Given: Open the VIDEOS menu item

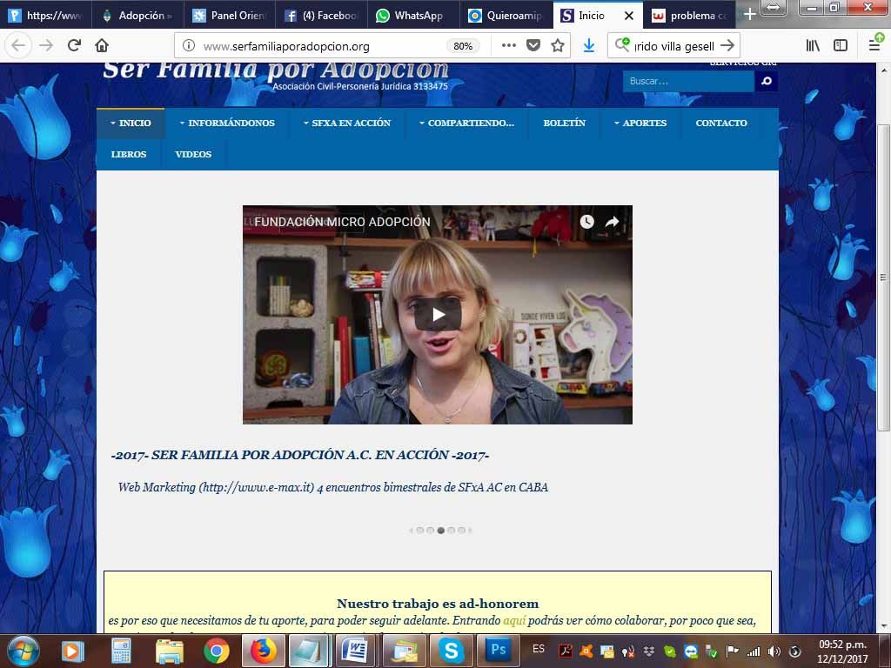Looking at the screenshot, I should [x=193, y=154].
